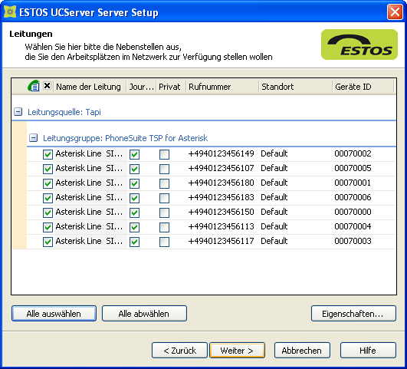Enable Privat for line +4940123456113
Image resolution: width=407 pixels, height=369 pixels.
point(164,227)
